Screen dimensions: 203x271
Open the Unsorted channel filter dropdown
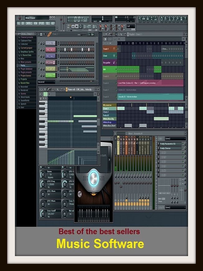[46, 82]
